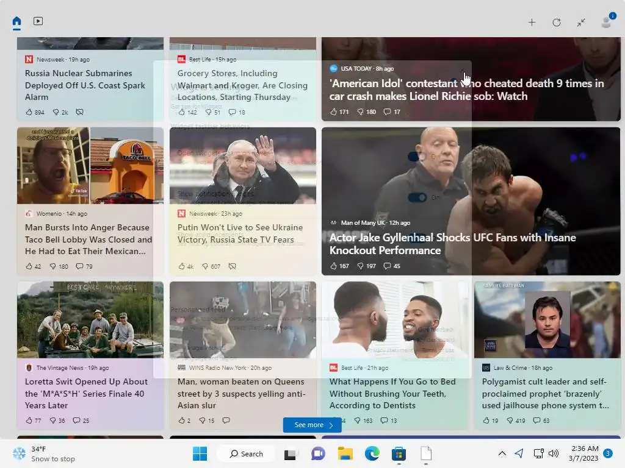
Task: Click the Newsweek source label, 19h ago
Action: click(x=57, y=59)
